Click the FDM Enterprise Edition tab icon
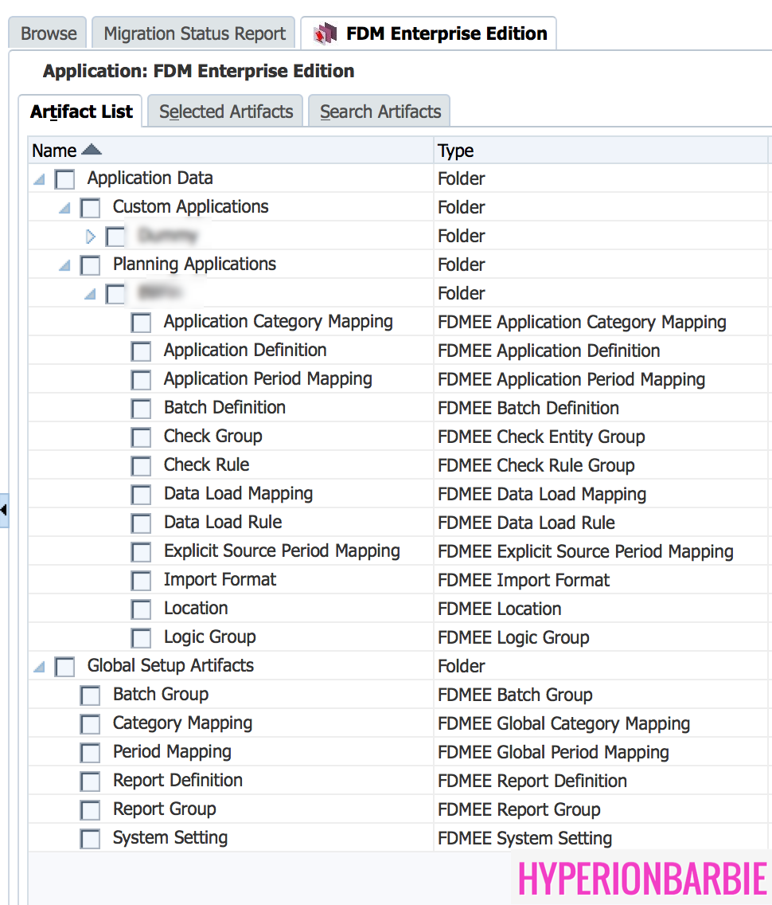 pyautogui.click(x=326, y=33)
